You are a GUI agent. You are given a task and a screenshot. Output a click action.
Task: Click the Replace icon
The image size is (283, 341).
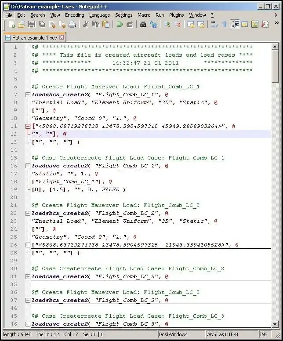click(x=153, y=24)
